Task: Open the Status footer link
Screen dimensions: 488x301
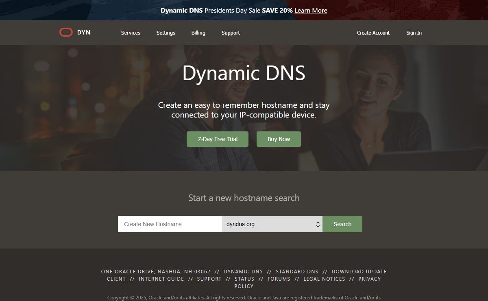Action: coord(244,279)
